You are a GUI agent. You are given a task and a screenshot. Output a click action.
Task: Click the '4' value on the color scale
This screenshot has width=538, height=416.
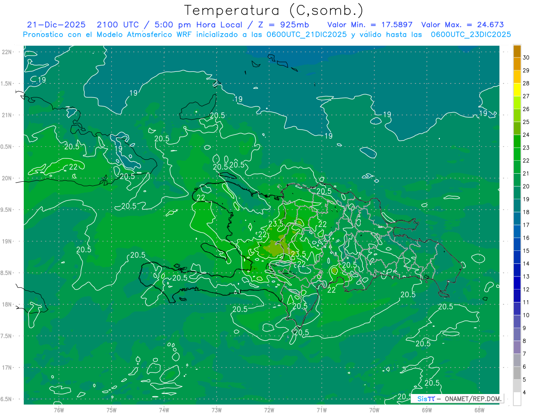(525, 393)
